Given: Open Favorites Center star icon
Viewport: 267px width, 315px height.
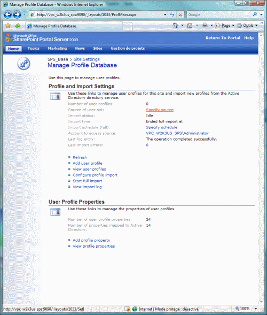Looking at the screenshot, I should pyautogui.click(x=8, y=26).
